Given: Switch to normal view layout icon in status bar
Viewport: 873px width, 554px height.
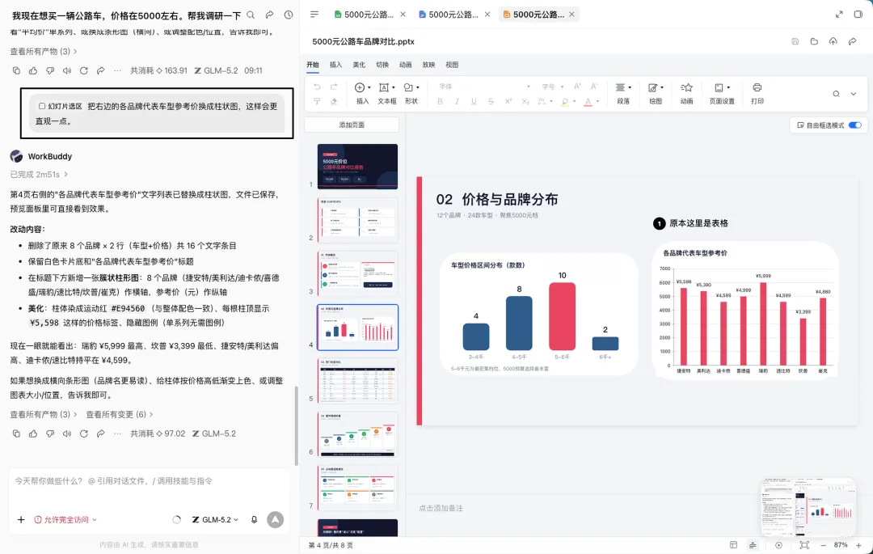Looking at the screenshot, I should click(x=734, y=545).
